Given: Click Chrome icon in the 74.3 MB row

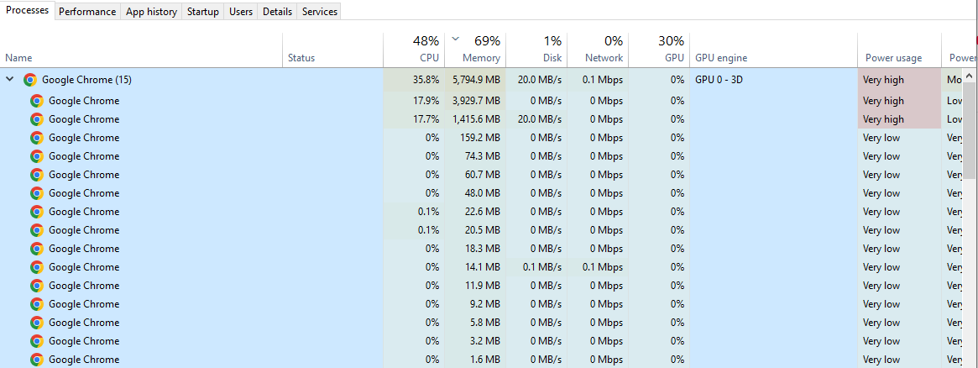Looking at the screenshot, I should click(37, 156).
